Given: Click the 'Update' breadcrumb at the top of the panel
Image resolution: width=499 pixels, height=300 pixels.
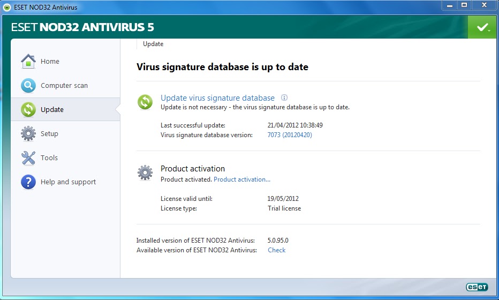Looking at the screenshot, I should click(x=153, y=44).
